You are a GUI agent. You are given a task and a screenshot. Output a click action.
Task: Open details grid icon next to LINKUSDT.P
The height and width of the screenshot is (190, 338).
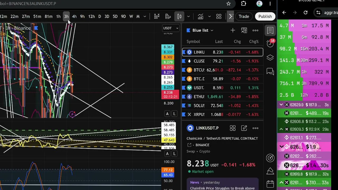(x=233, y=128)
